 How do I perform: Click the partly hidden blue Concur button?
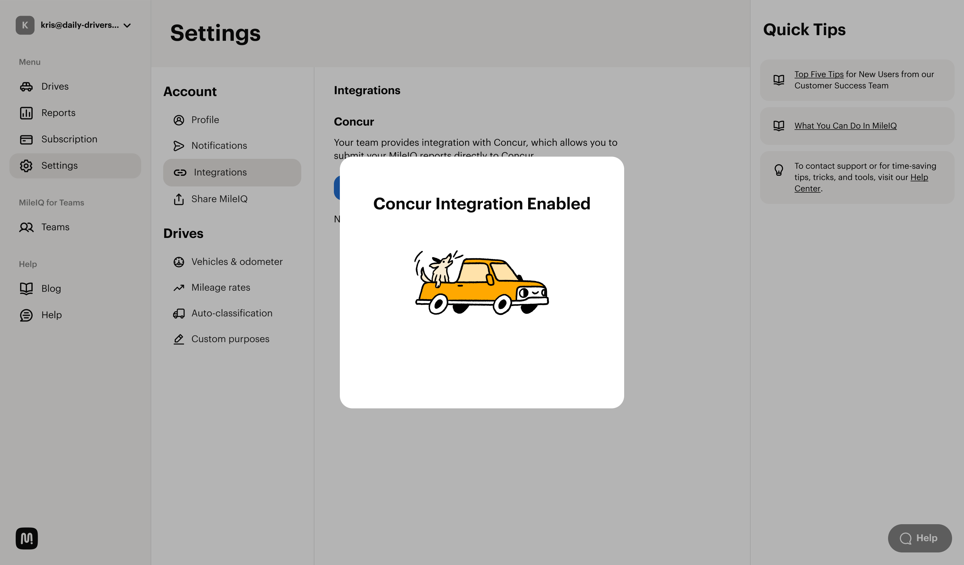(x=337, y=188)
